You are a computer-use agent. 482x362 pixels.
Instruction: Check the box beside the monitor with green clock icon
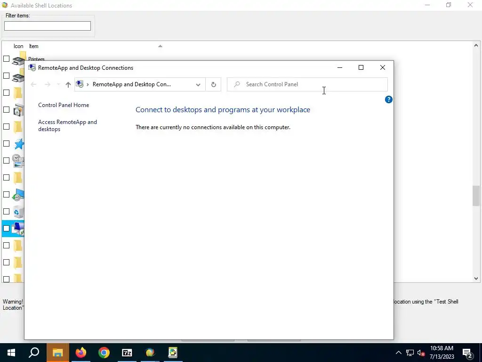(x=6, y=195)
